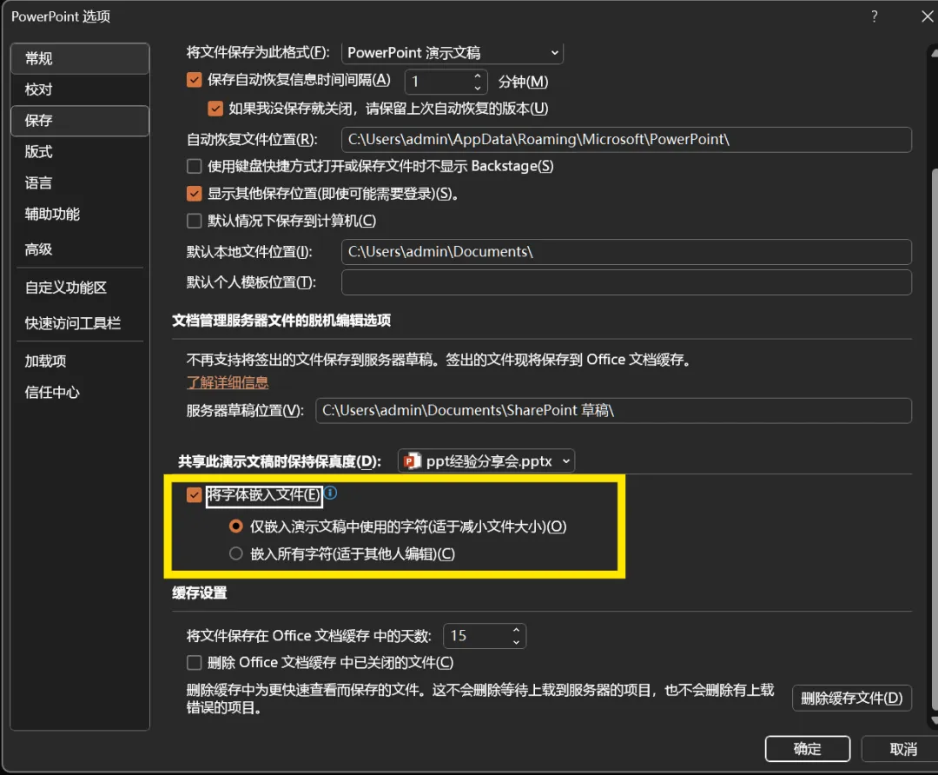The height and width of the screenshot is (775, 938).
Task: Select 仅嵌入演示文稿中使用的字符 radio button
Action: [236, 527]
